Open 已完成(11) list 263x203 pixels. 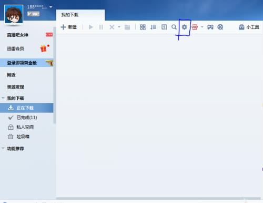coord(27,118)
